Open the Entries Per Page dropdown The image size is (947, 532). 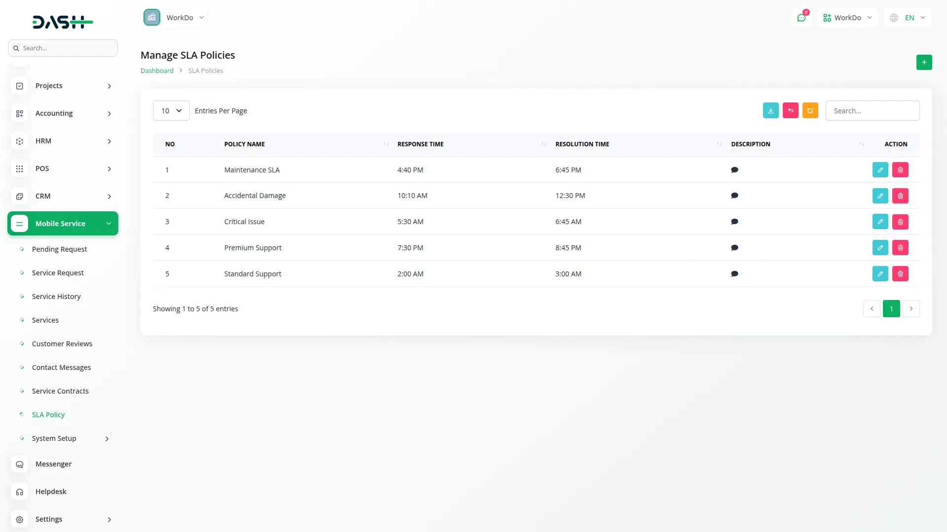click(171, 110)
